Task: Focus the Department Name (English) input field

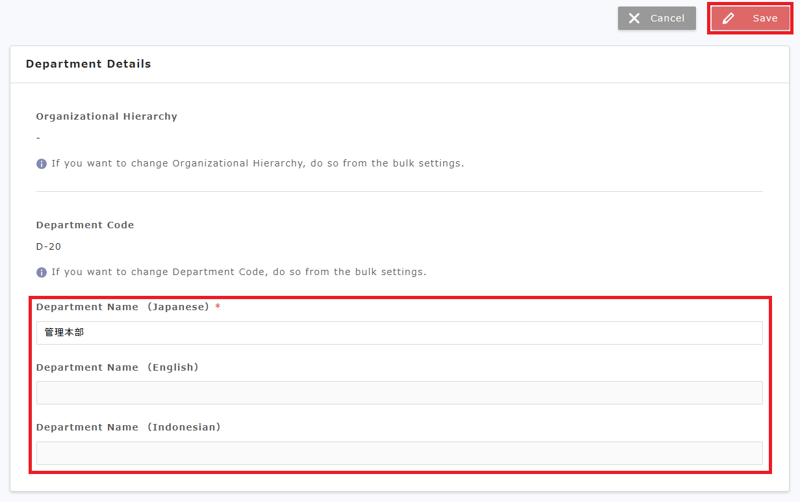Action: point(399,393)
